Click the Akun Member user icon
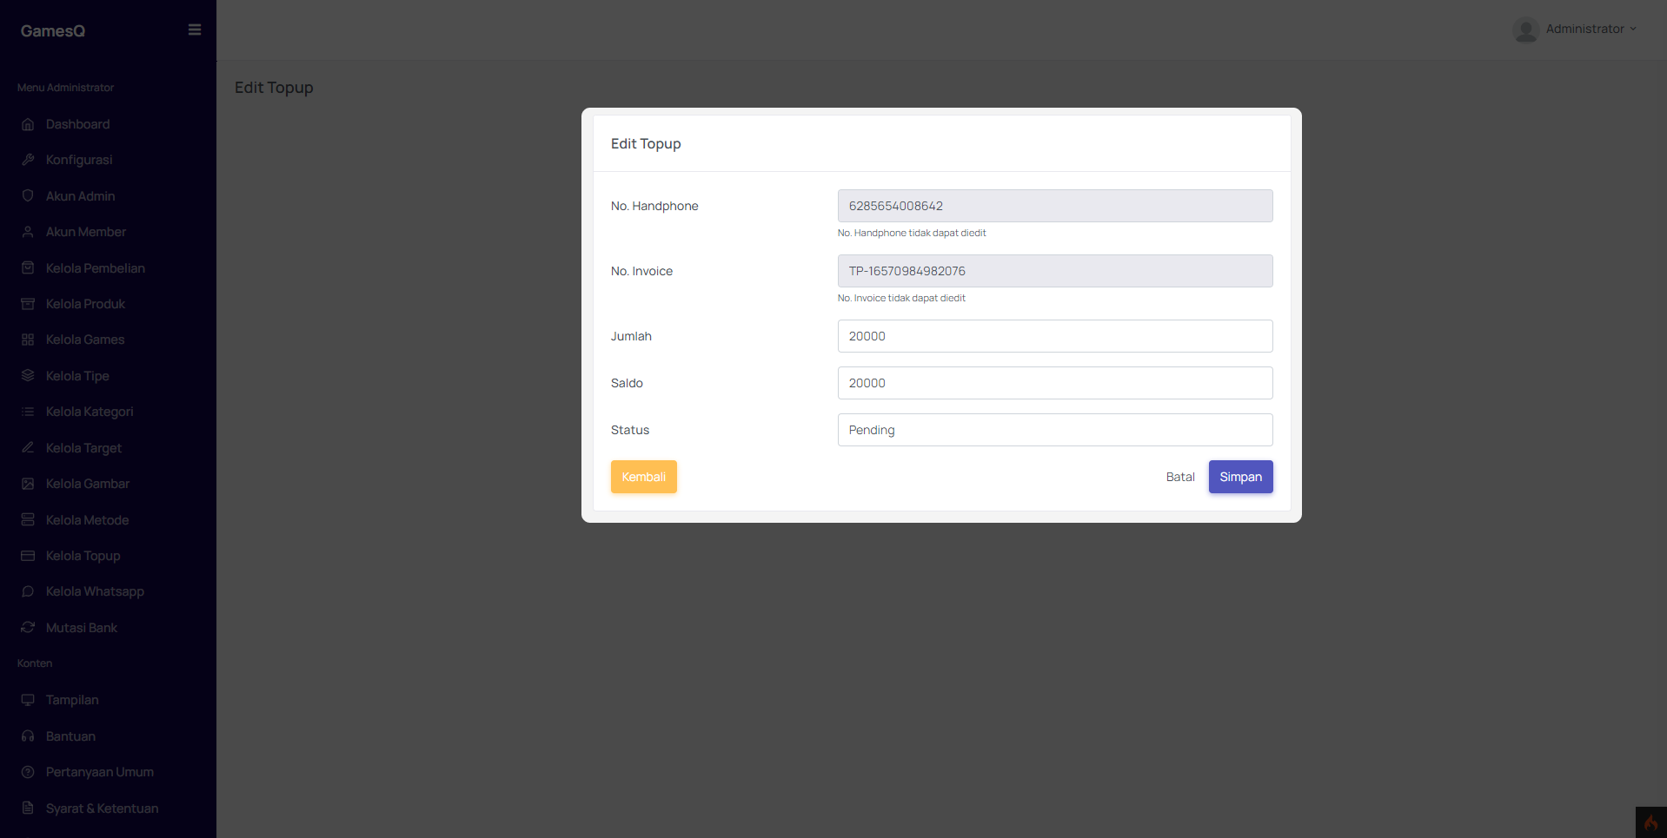 tap(28, 232)
